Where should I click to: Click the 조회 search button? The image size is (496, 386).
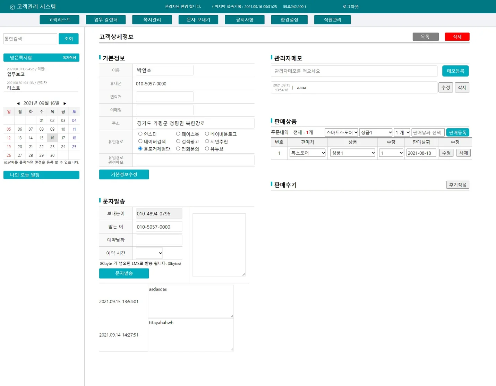click(69, 39)
